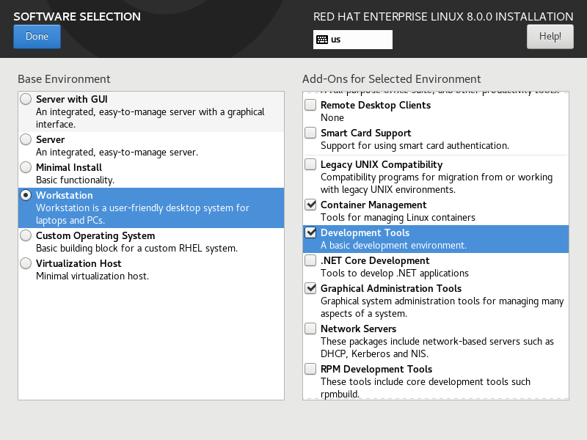Select the Server with GUI radio button
Viewport: 587px width, 440px height.
(x=26, y=99)
